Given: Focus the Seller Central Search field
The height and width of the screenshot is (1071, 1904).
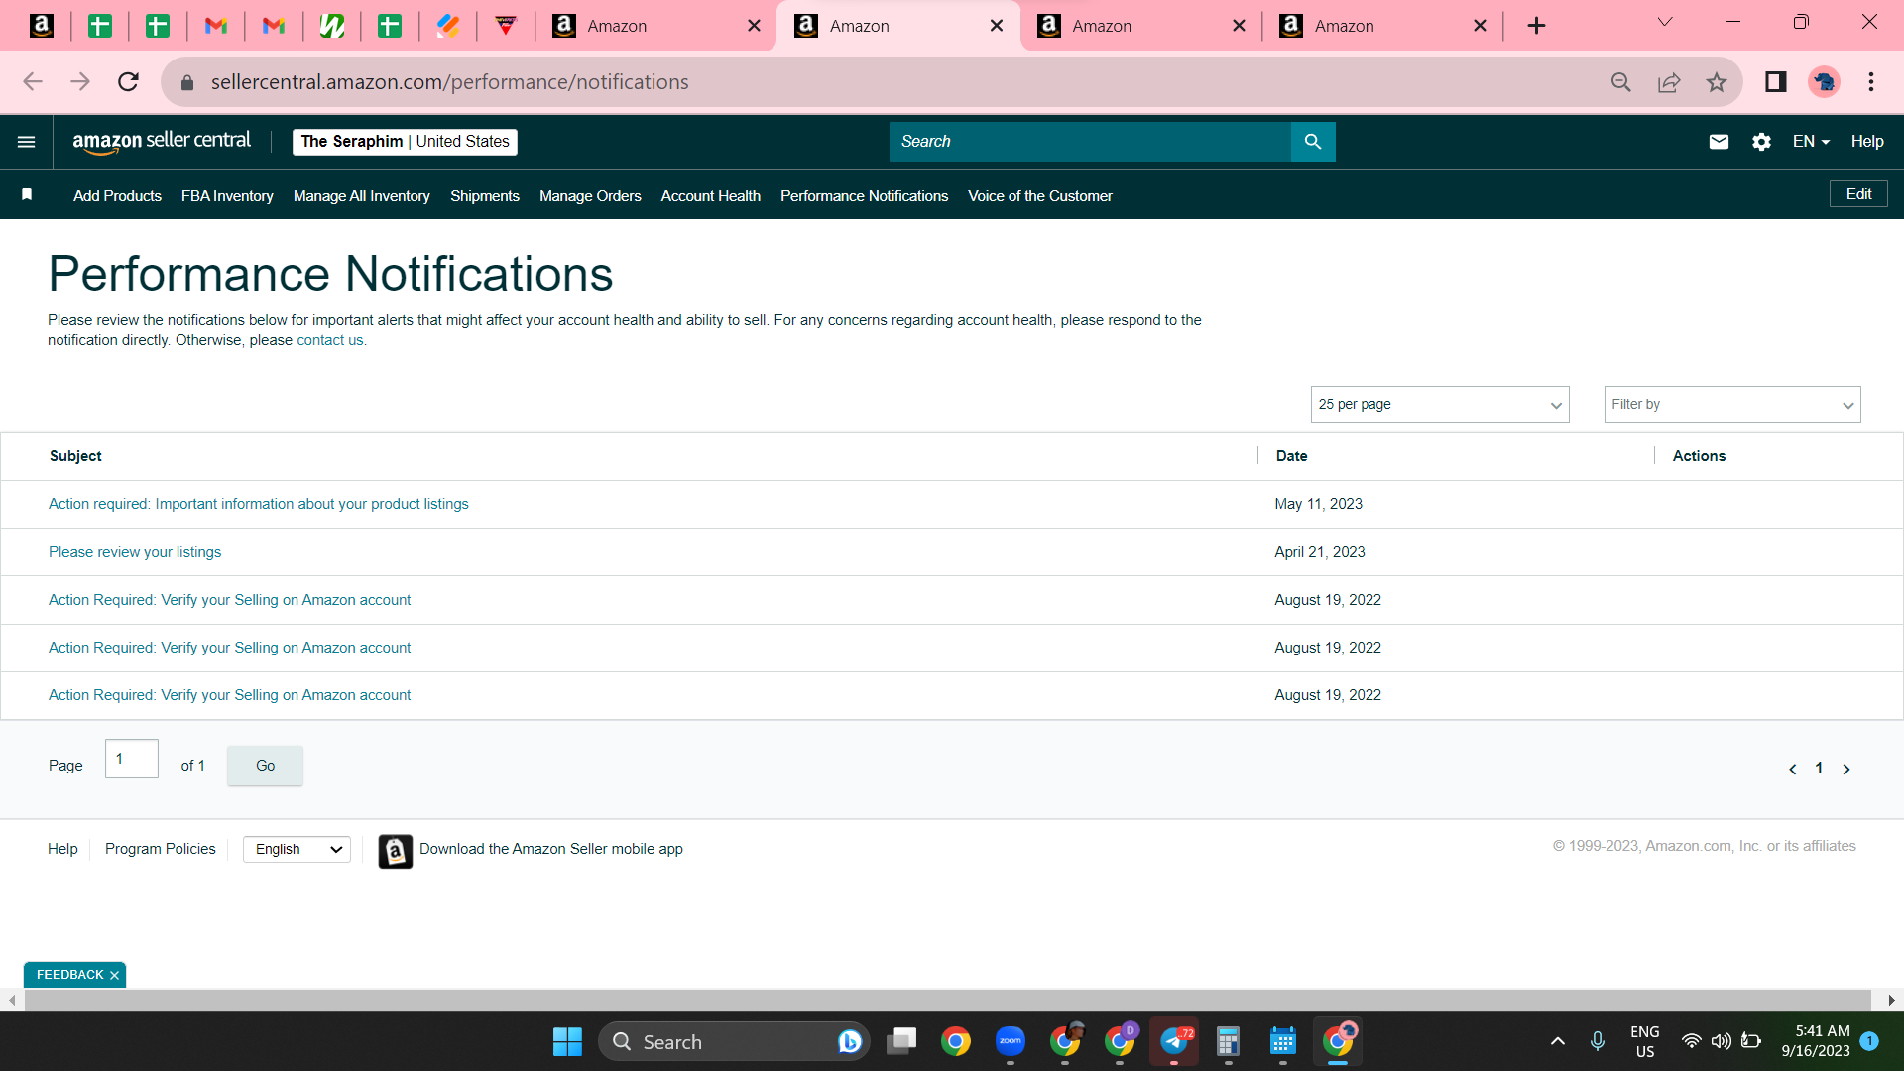Looking at the screenshot, I should click(1090, 142).
